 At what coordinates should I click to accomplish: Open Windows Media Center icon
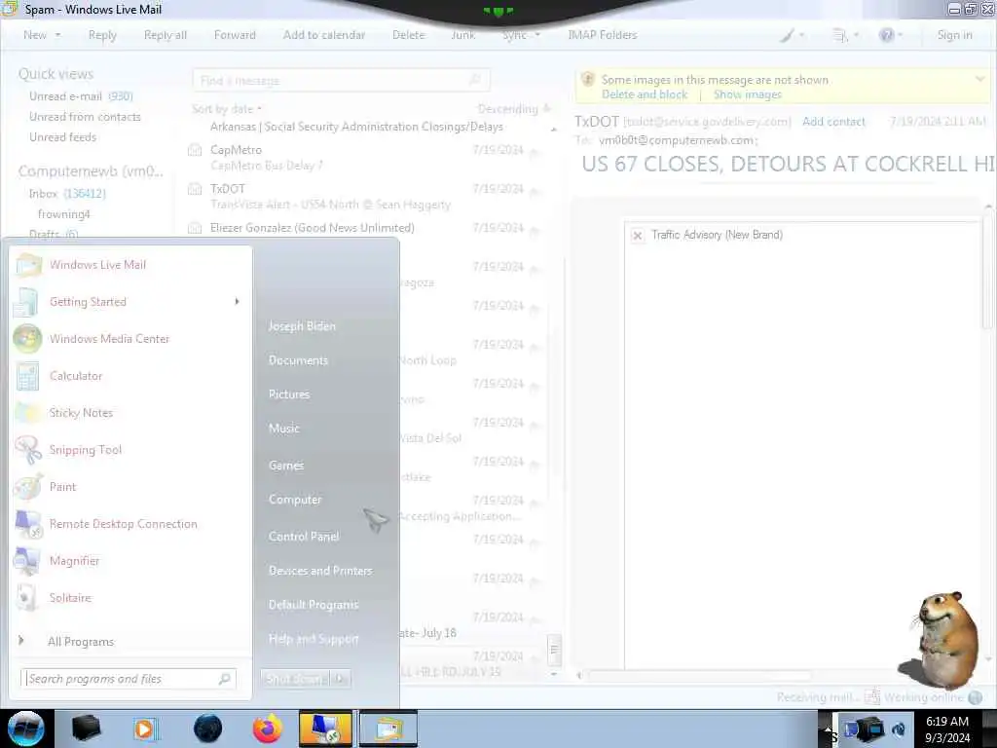click(x=27, y=338)
